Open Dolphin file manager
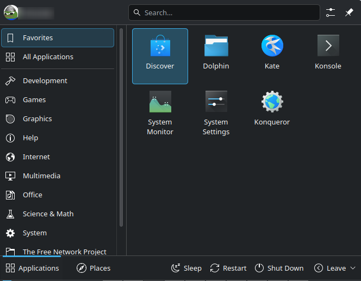 (x=216, y=56)
